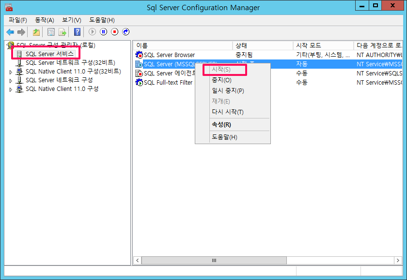Expand SQL Native Client 11.0 구성(32비트) node
407x280 pixels.
pyautogui.click(x=11, y=72)
